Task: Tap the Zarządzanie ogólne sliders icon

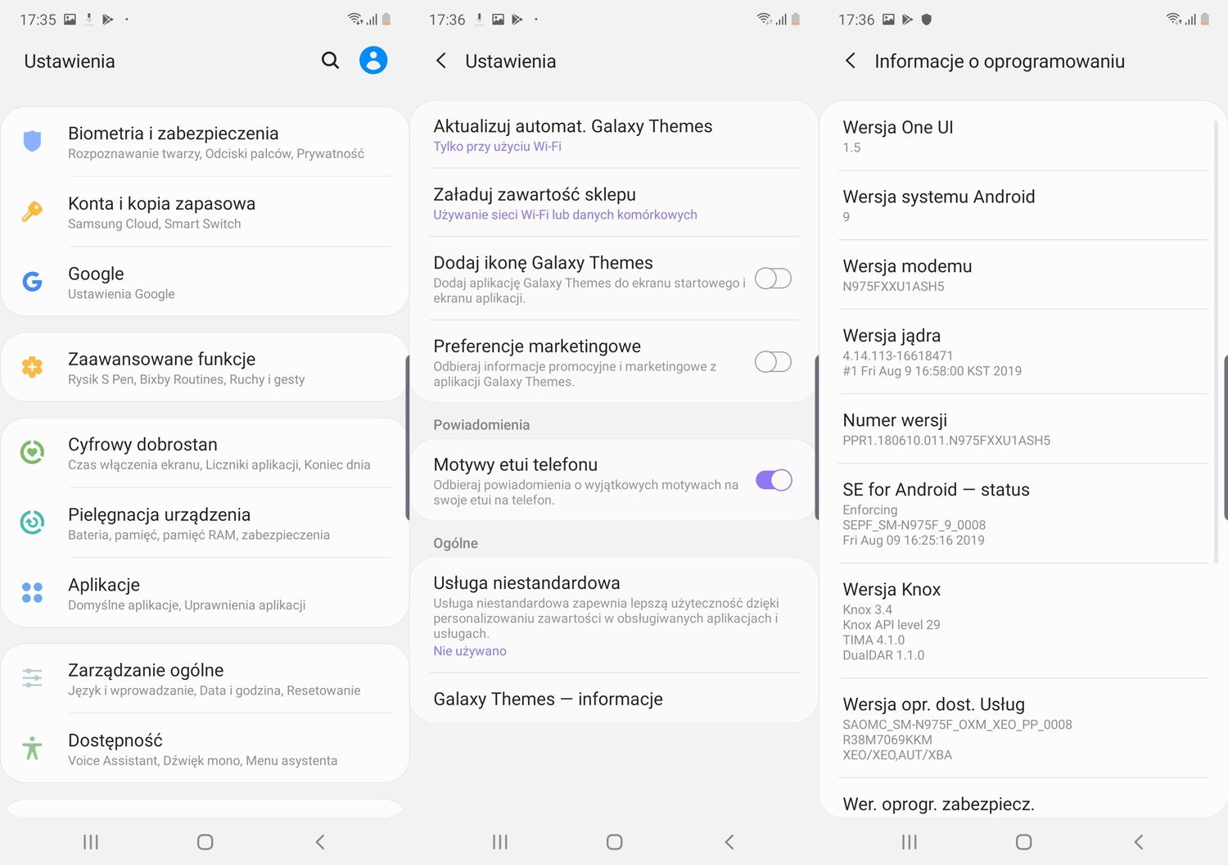Action: (x=32, y=678)
